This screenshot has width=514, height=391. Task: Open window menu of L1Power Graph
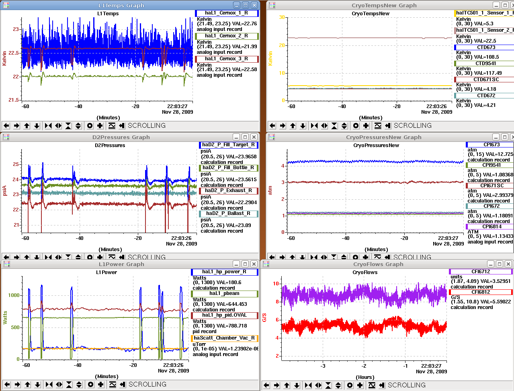6,264
